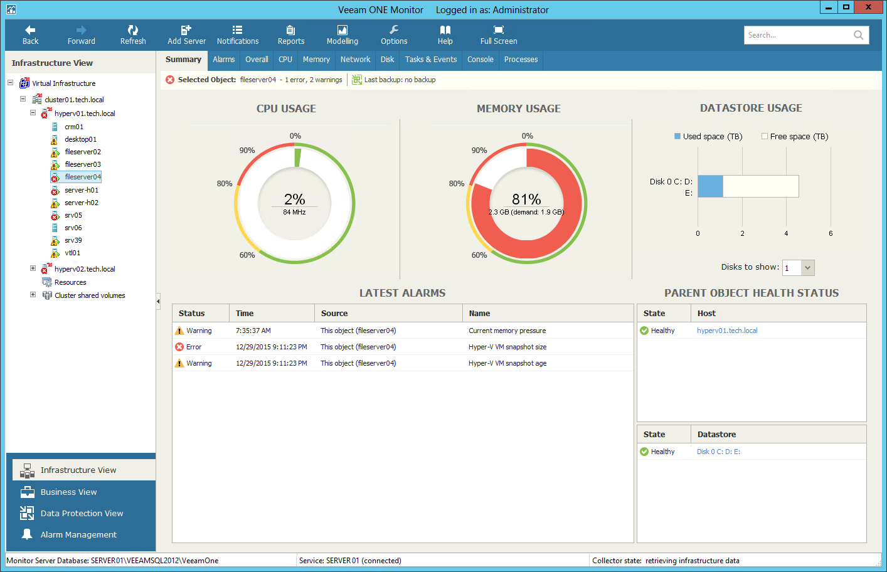The image size is (887, 572).
Task: Switch to the Alarms tab
Action: pyautogui.click(x=223, y=60)
